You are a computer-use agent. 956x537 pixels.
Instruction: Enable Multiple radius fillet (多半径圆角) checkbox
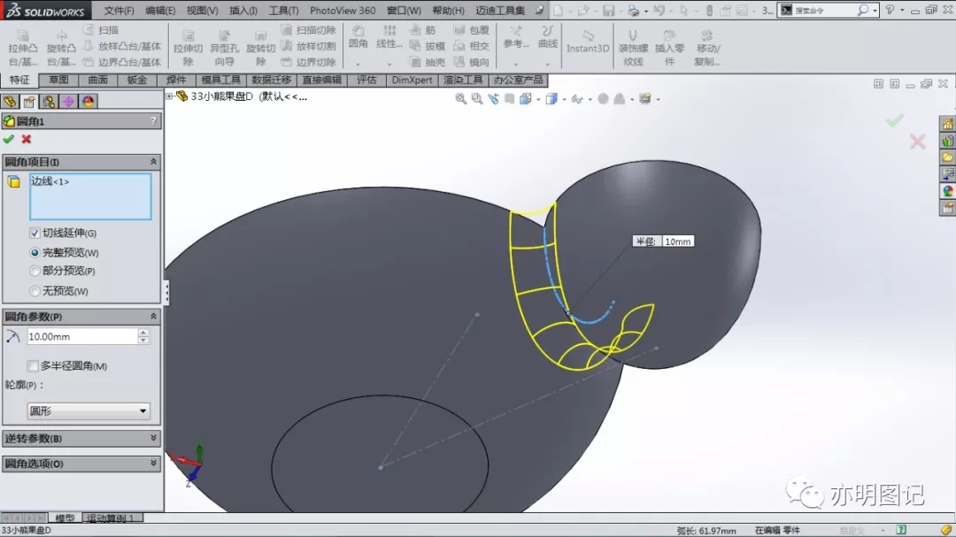pos(33,365)
